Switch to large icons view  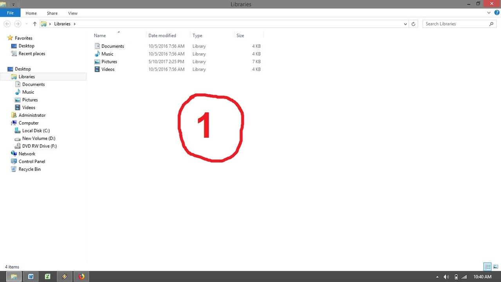pos(496,267)
